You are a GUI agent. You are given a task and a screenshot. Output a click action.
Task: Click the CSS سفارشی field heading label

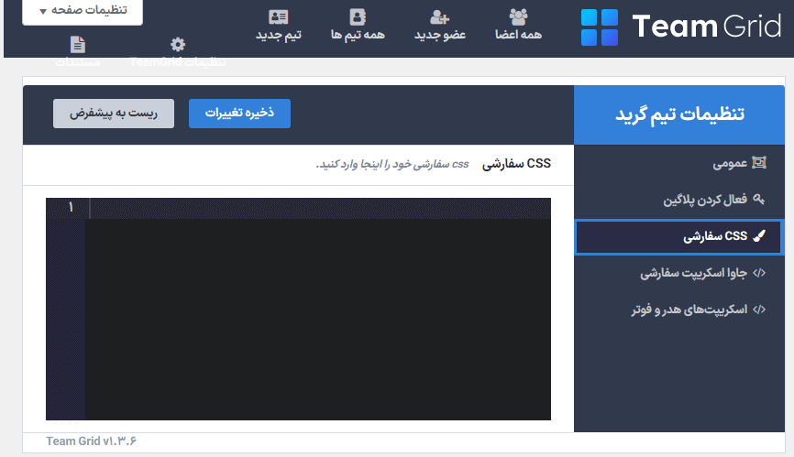coord(516,164)
